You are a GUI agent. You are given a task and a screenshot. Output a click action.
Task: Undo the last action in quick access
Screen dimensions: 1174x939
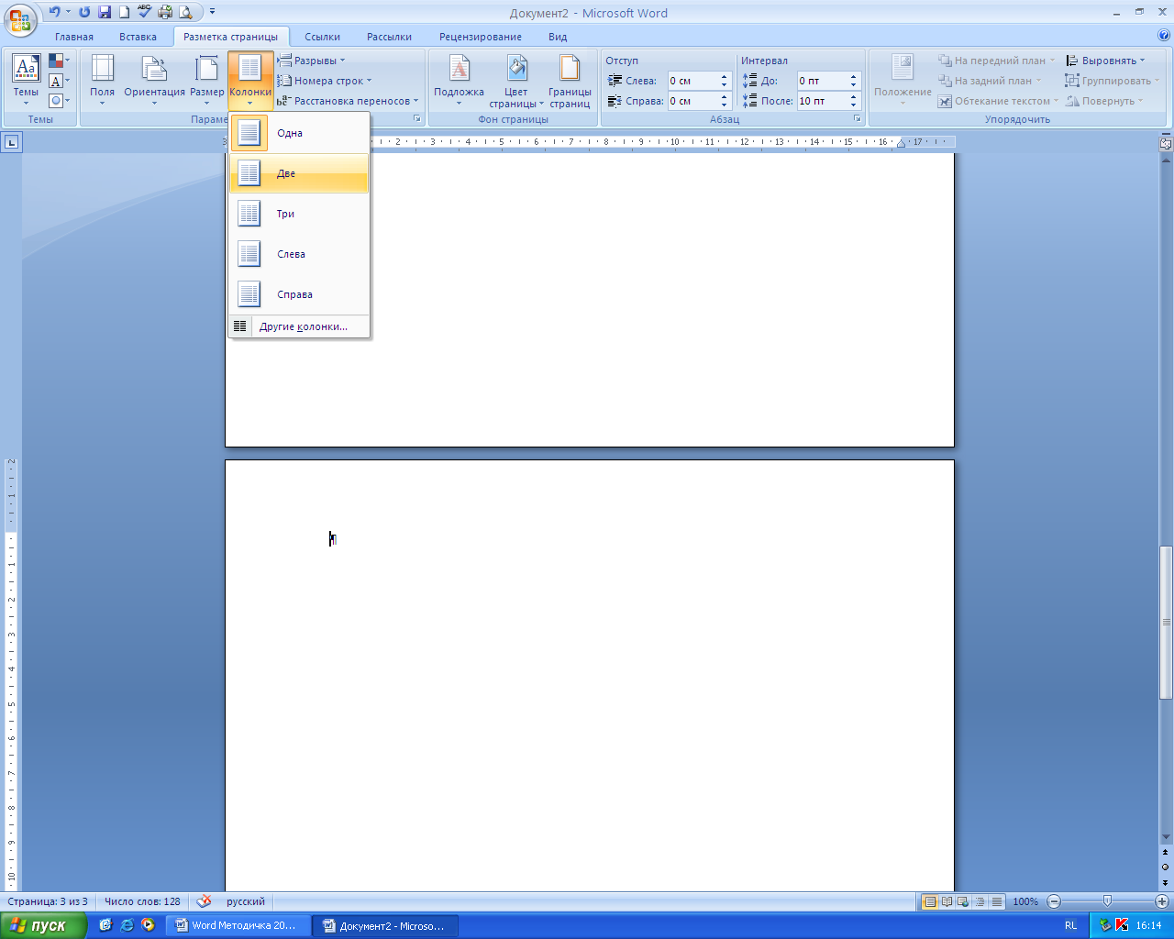pos(54,12)
